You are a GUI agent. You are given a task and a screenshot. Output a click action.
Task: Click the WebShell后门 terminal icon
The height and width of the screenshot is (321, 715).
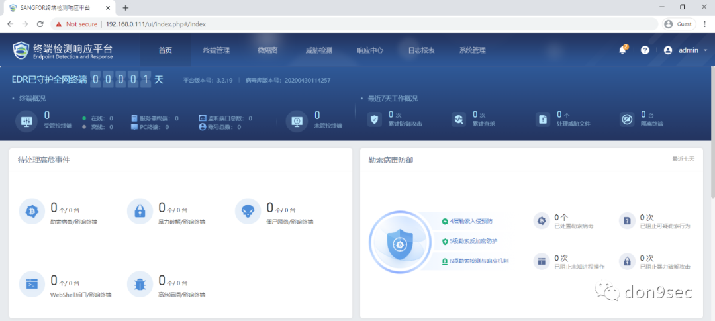click(32, 284)
